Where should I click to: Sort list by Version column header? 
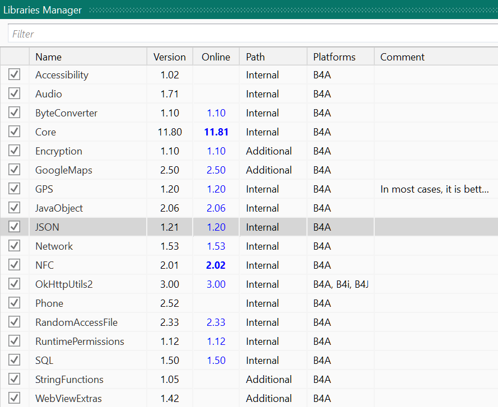click(x=169, y=57)
